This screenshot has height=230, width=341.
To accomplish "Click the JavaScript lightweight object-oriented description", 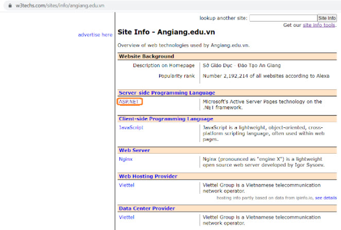I will pyautogui.click(x=264, y=133).
